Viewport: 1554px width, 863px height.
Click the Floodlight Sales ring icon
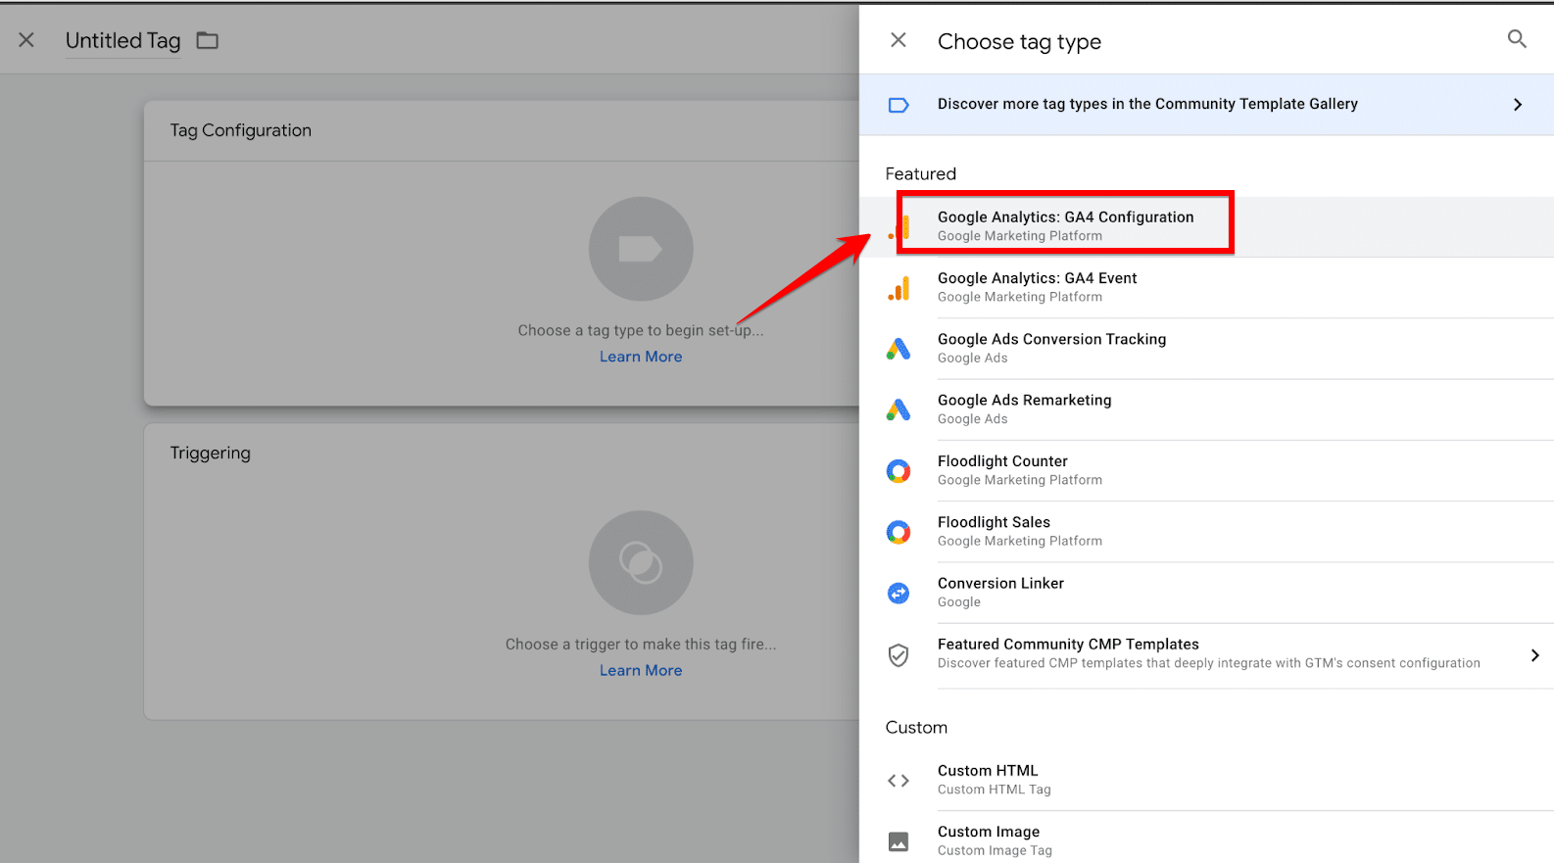tap(898, 532)
